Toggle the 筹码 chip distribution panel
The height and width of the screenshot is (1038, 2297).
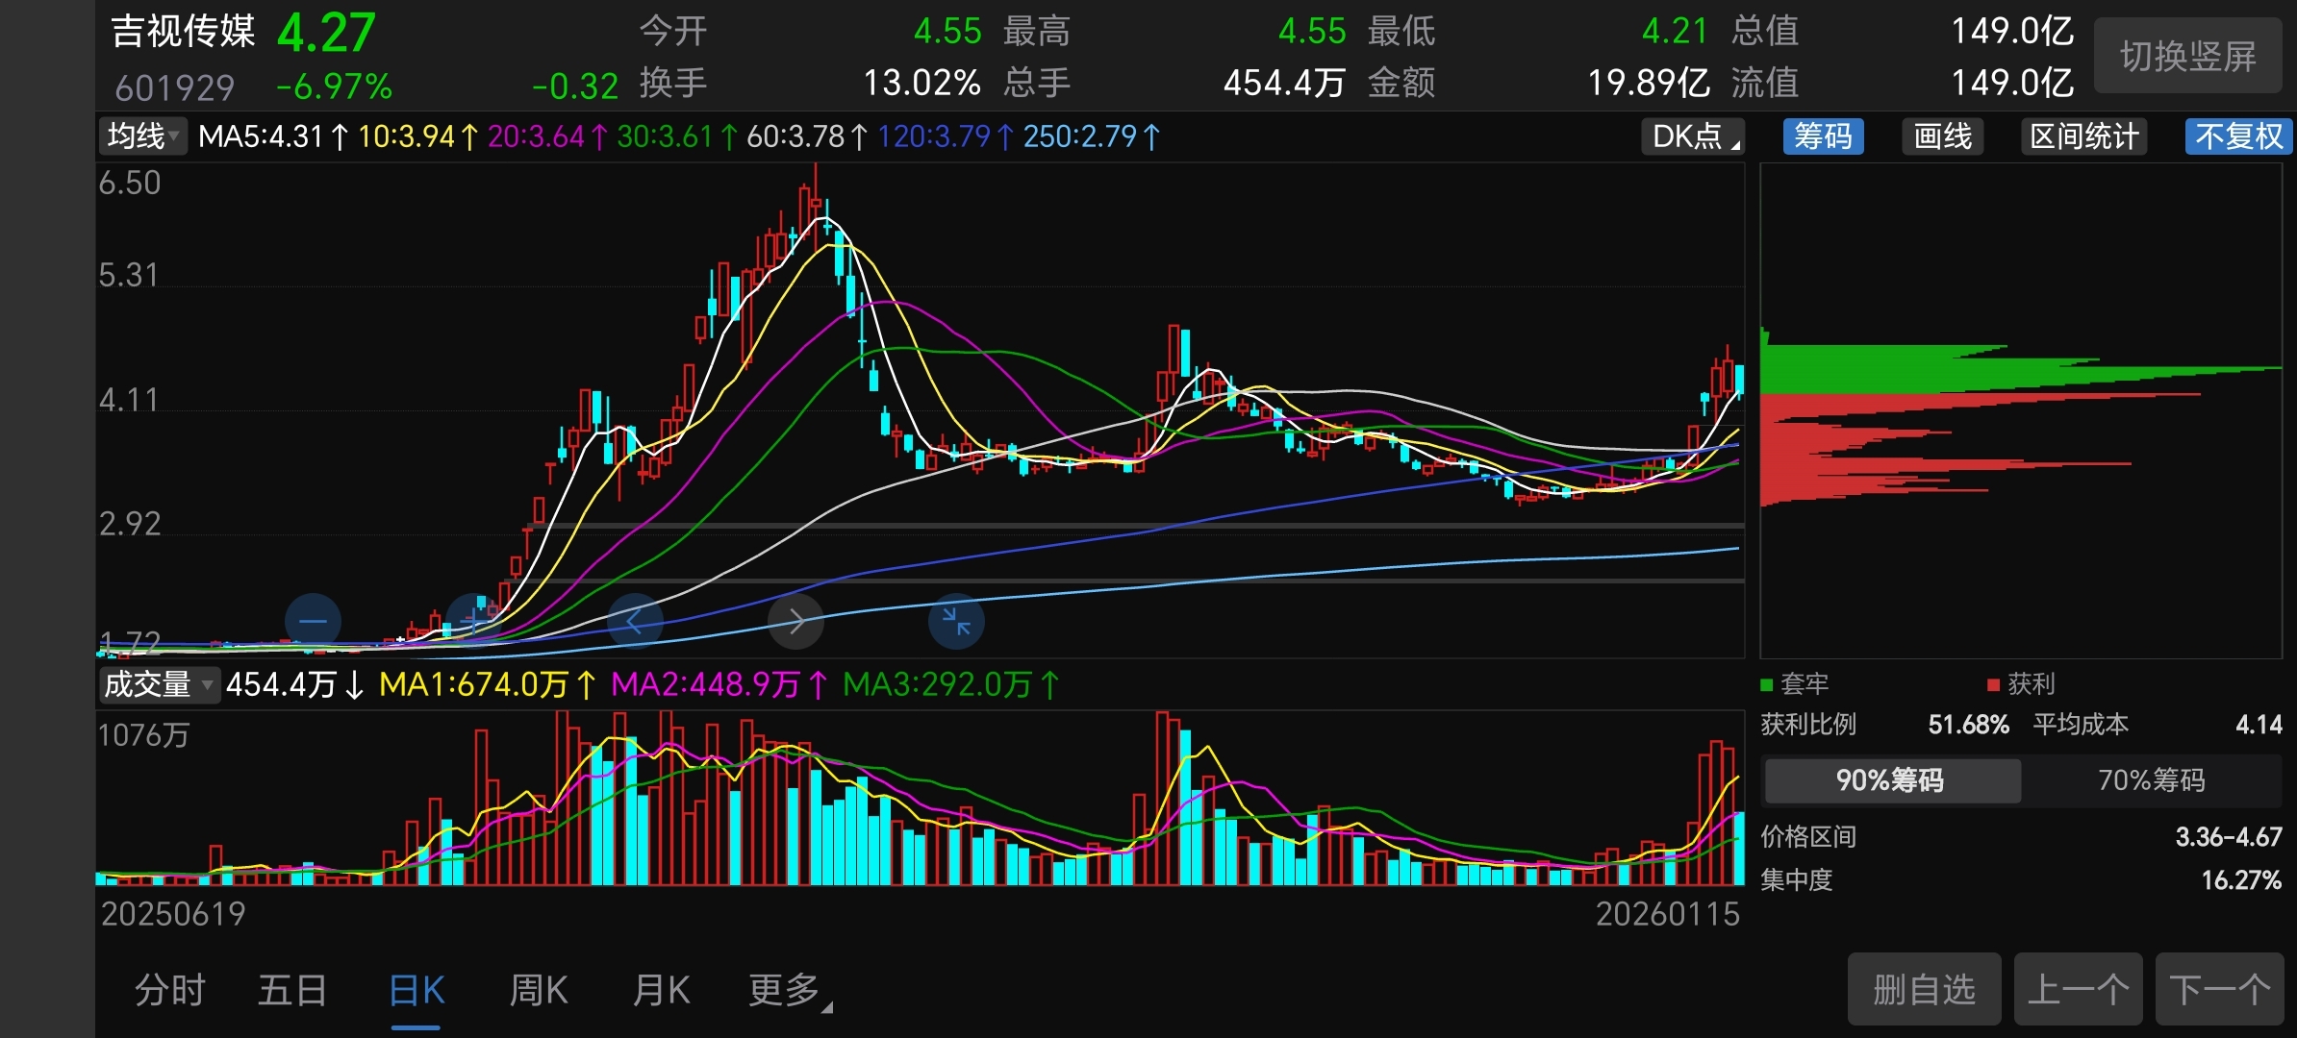pyautogui.click(x=1823, y=136)
